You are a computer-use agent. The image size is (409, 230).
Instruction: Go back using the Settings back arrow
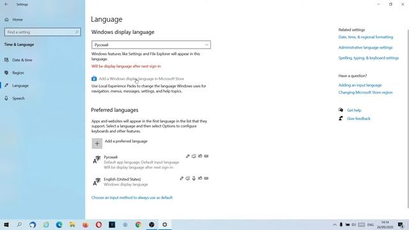6,4
